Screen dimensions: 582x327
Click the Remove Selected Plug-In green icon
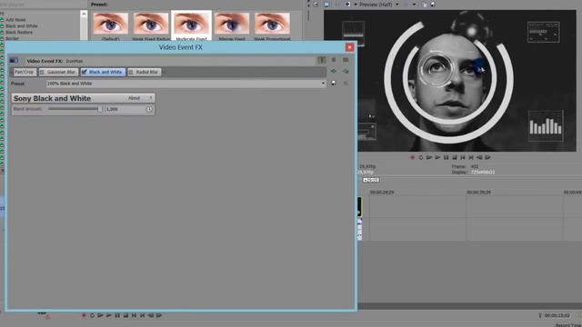click(346, 71)
